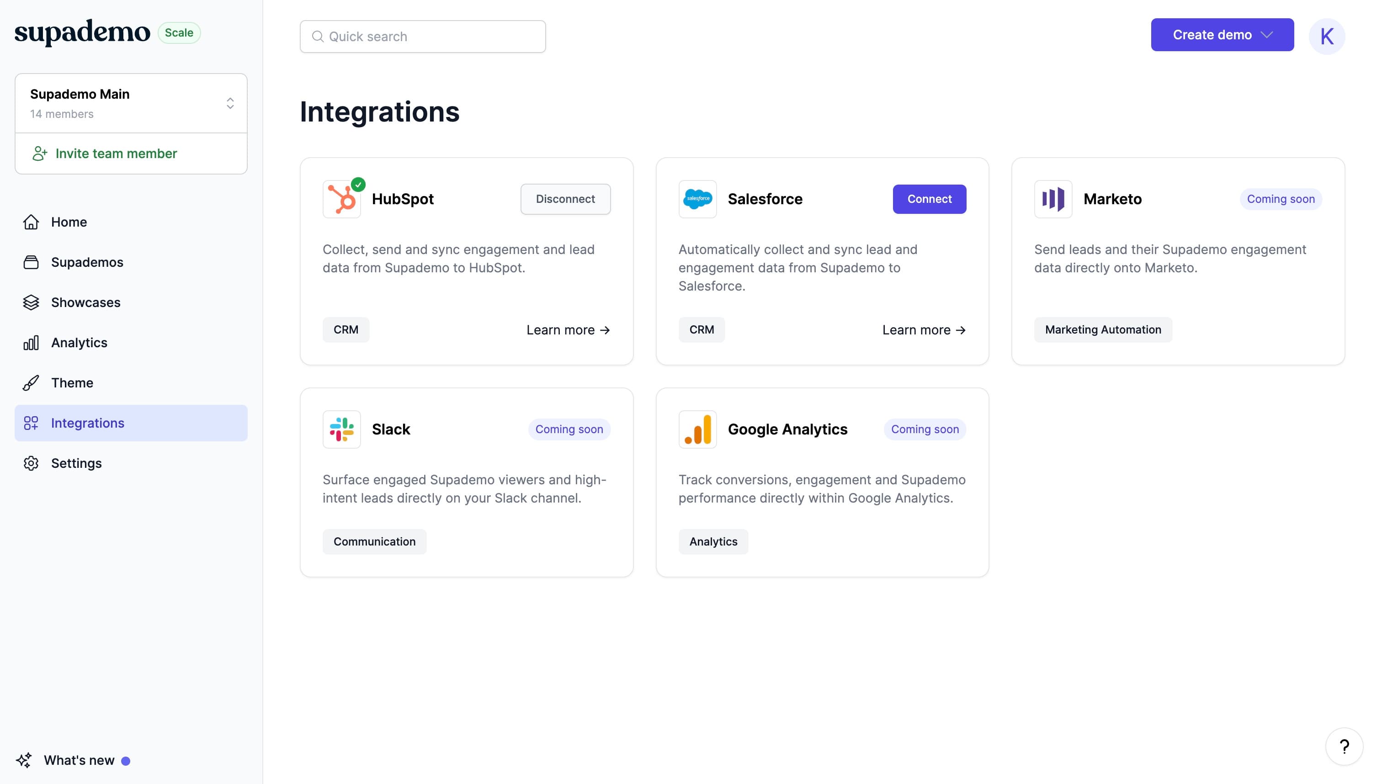Open What's new updates
Image resolution: width=1382 pixels, height=784 pixels.
click(x=79, y=760)
